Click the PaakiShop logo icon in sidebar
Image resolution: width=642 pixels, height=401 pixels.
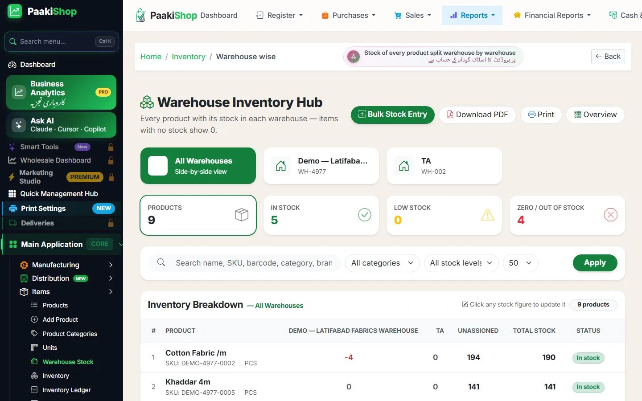[x=15, y=11]
